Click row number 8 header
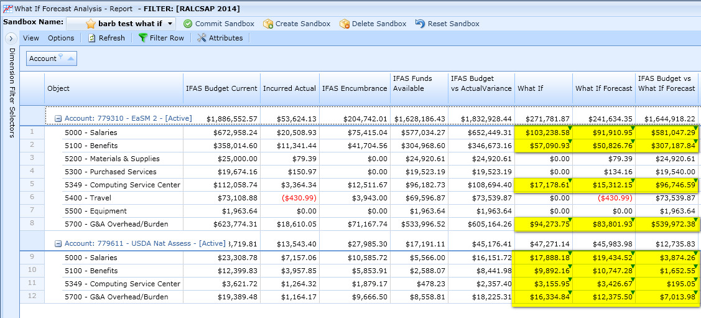Image resolution: width=701 pixels, height=318 pixels. (32, 224)
